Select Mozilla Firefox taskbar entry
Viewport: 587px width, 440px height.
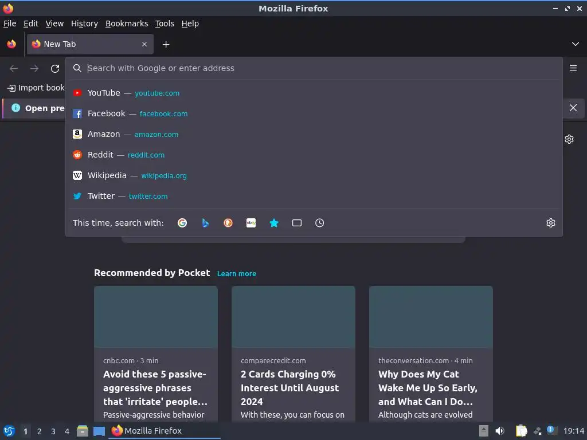coord(165,431)
